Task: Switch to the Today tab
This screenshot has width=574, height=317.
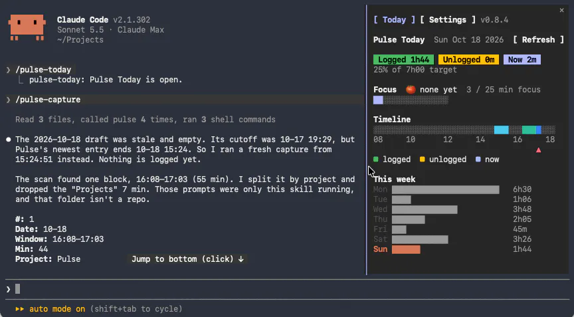Action: [394, 20]
